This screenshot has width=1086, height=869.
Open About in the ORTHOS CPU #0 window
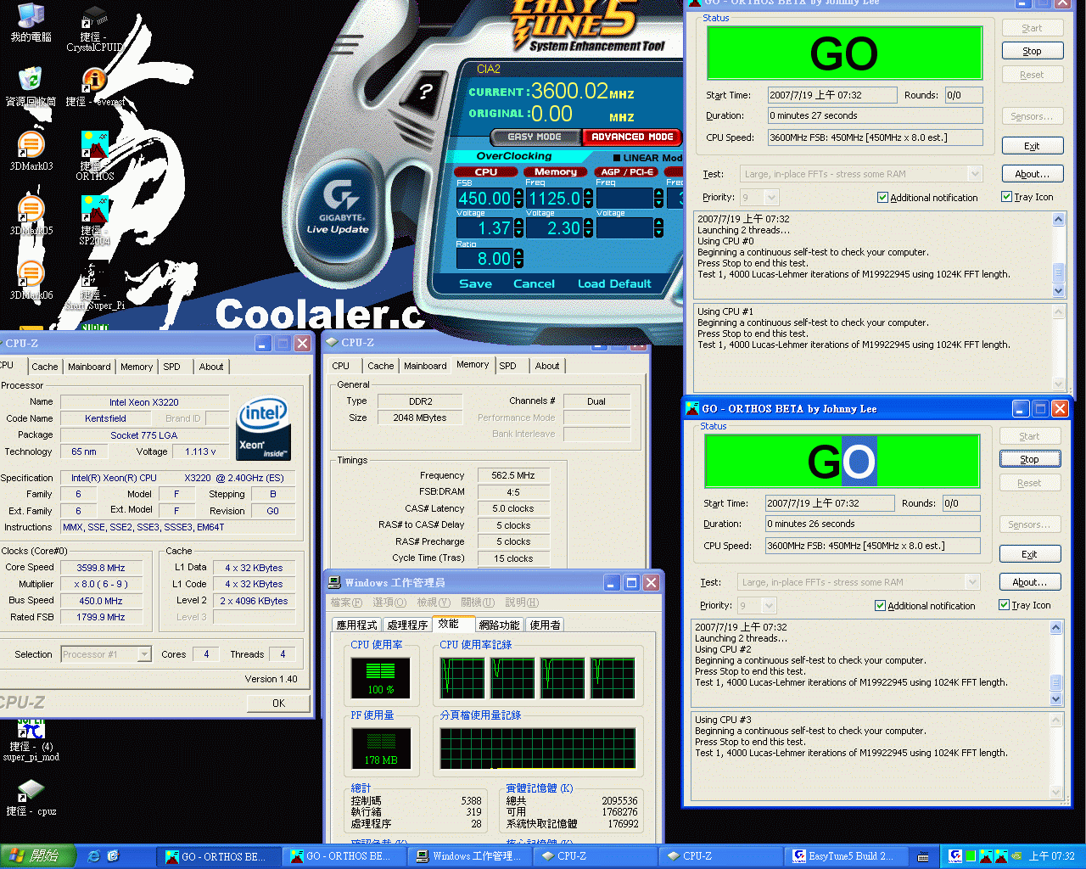coord(1032,174)
